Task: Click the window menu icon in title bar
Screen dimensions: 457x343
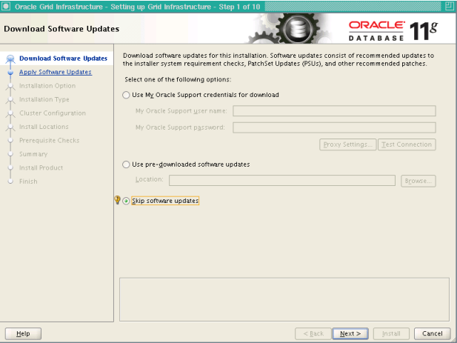Action: 6,6
